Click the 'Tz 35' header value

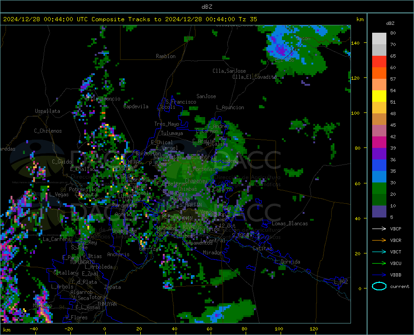247,19
